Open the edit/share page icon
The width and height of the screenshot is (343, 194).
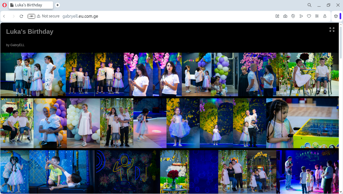pos(277,16)
